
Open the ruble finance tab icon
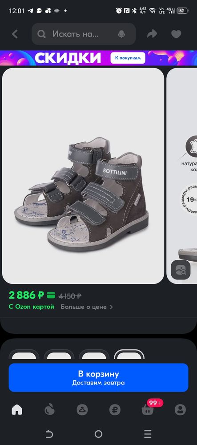click(115, 410)
